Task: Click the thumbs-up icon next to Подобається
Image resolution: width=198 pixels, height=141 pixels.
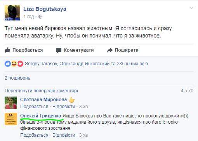Action: coord(7,50)
